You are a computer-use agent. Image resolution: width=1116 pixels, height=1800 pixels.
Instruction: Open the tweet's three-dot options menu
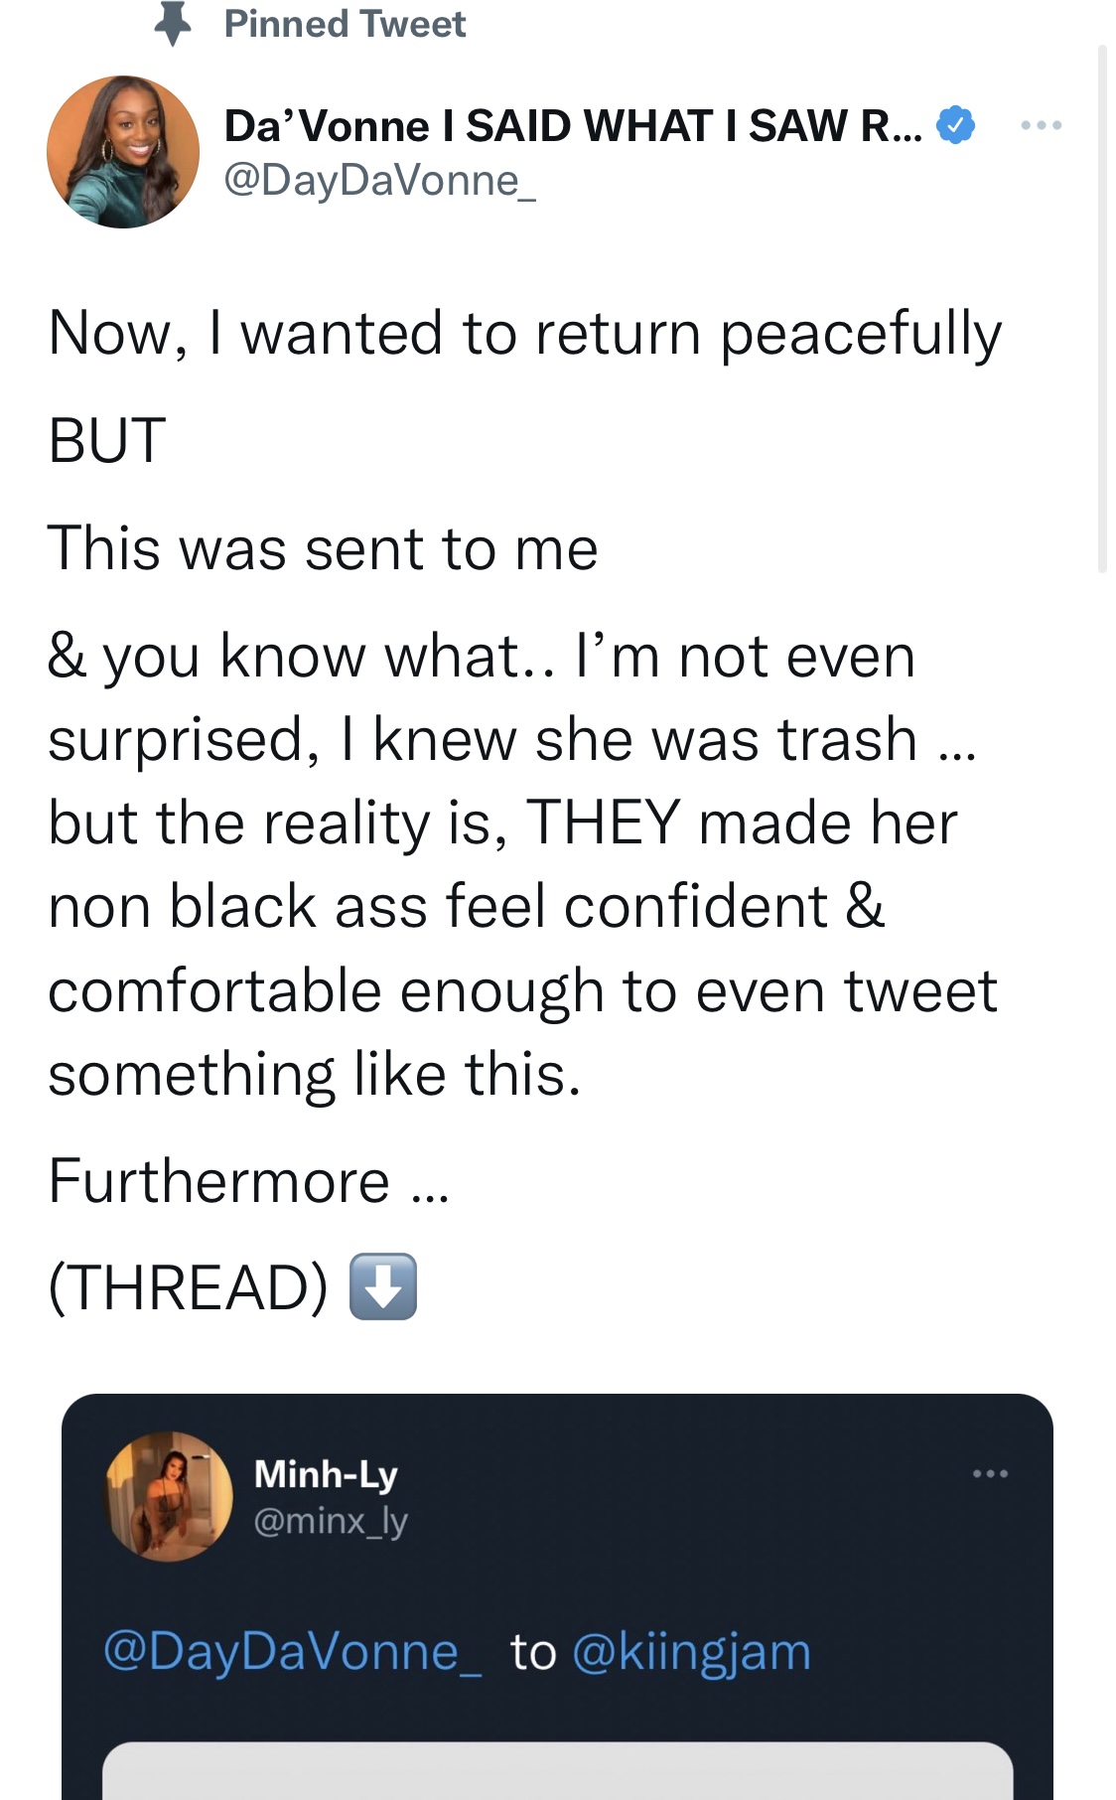click(1042, 125)
